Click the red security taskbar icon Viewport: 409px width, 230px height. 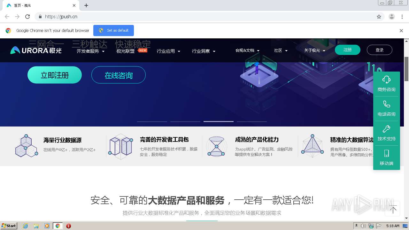(68, 226)
